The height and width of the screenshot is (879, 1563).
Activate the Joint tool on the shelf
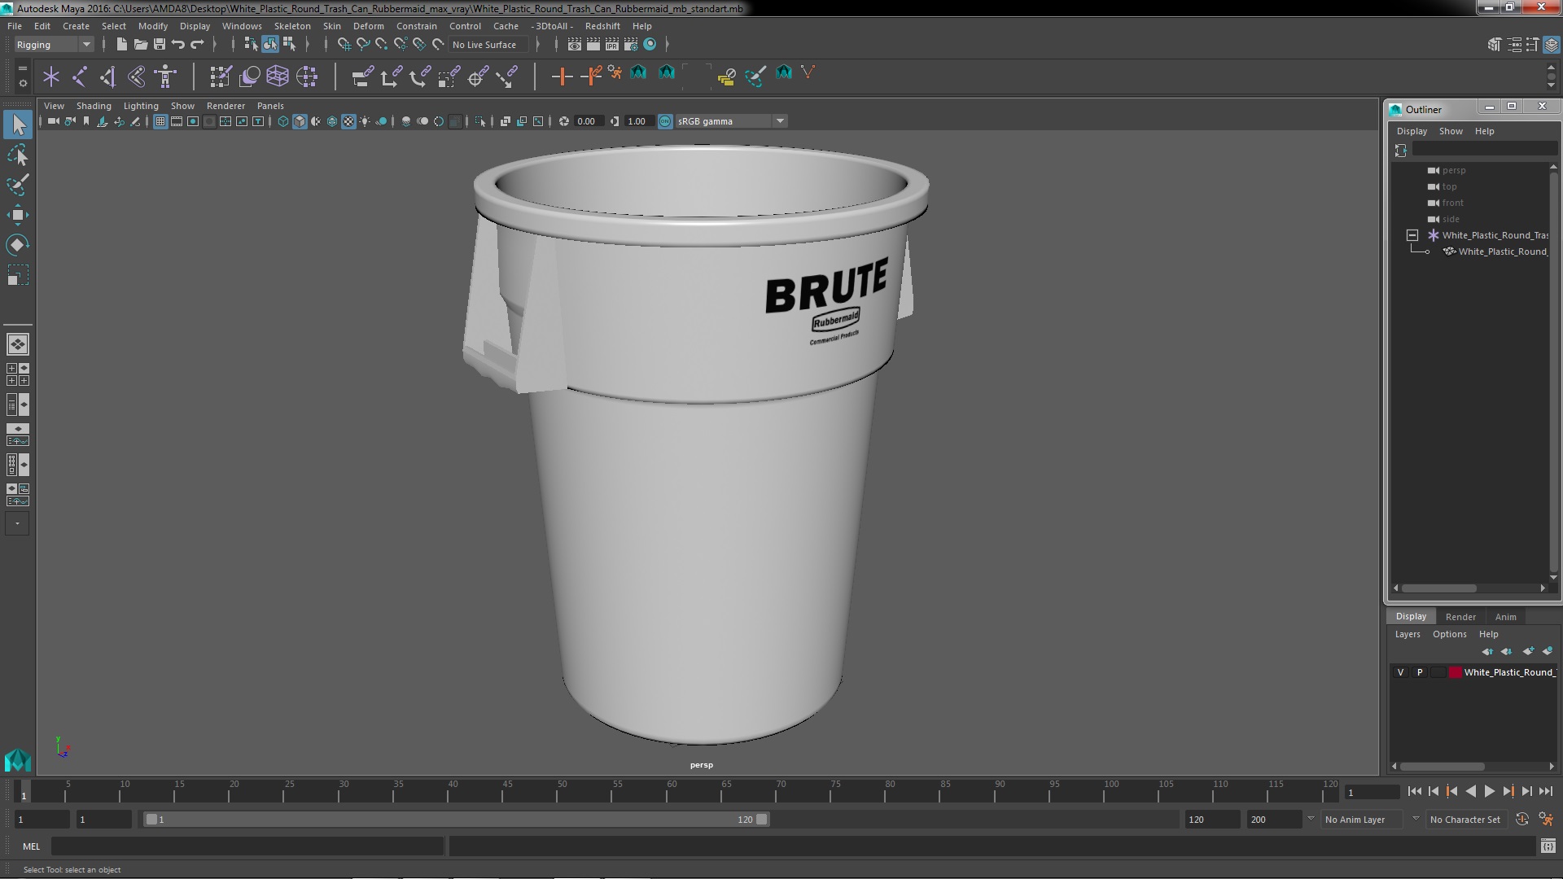80,77
